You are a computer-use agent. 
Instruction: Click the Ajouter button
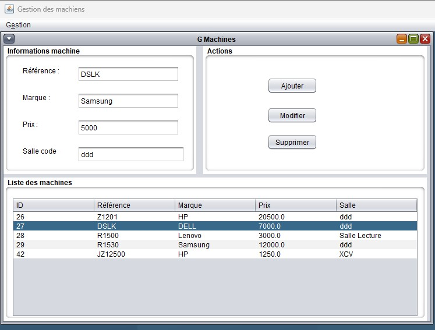pos(292,86)
